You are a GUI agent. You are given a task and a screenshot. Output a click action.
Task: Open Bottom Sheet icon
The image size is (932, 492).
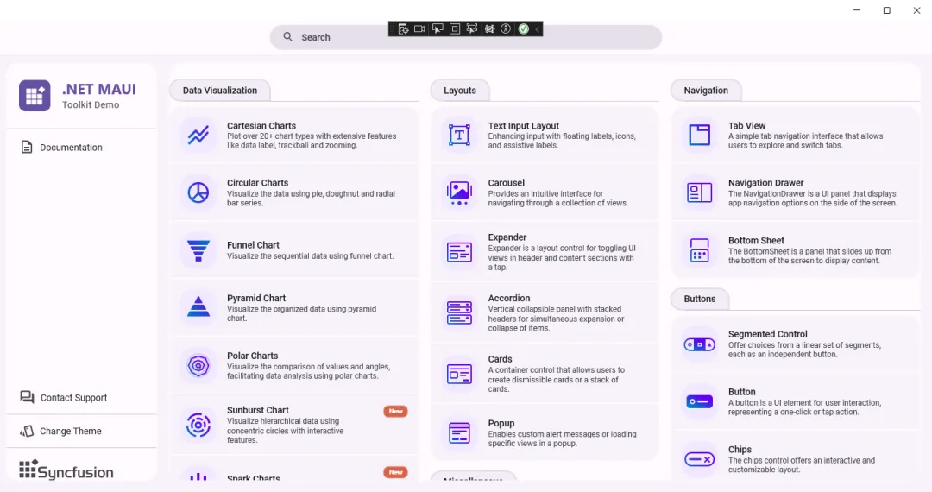pos(700,250)
